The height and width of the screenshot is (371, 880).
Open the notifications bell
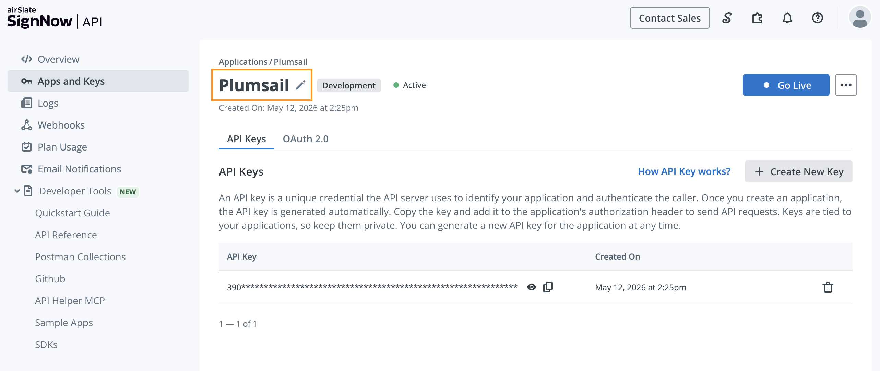click(787, 18)
